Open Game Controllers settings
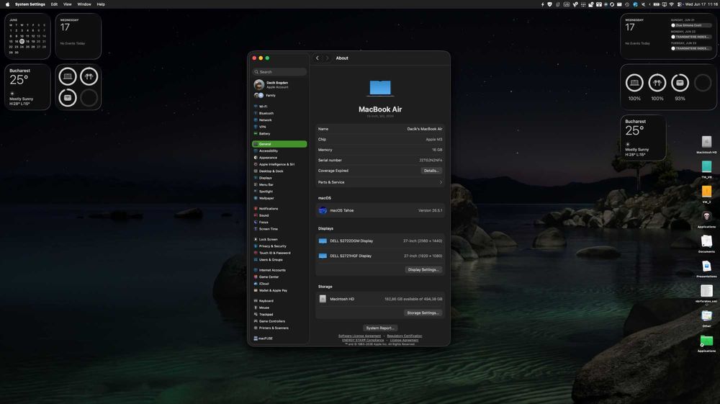The width and height of the screenshot is (720, 404). tap(279, 321)
